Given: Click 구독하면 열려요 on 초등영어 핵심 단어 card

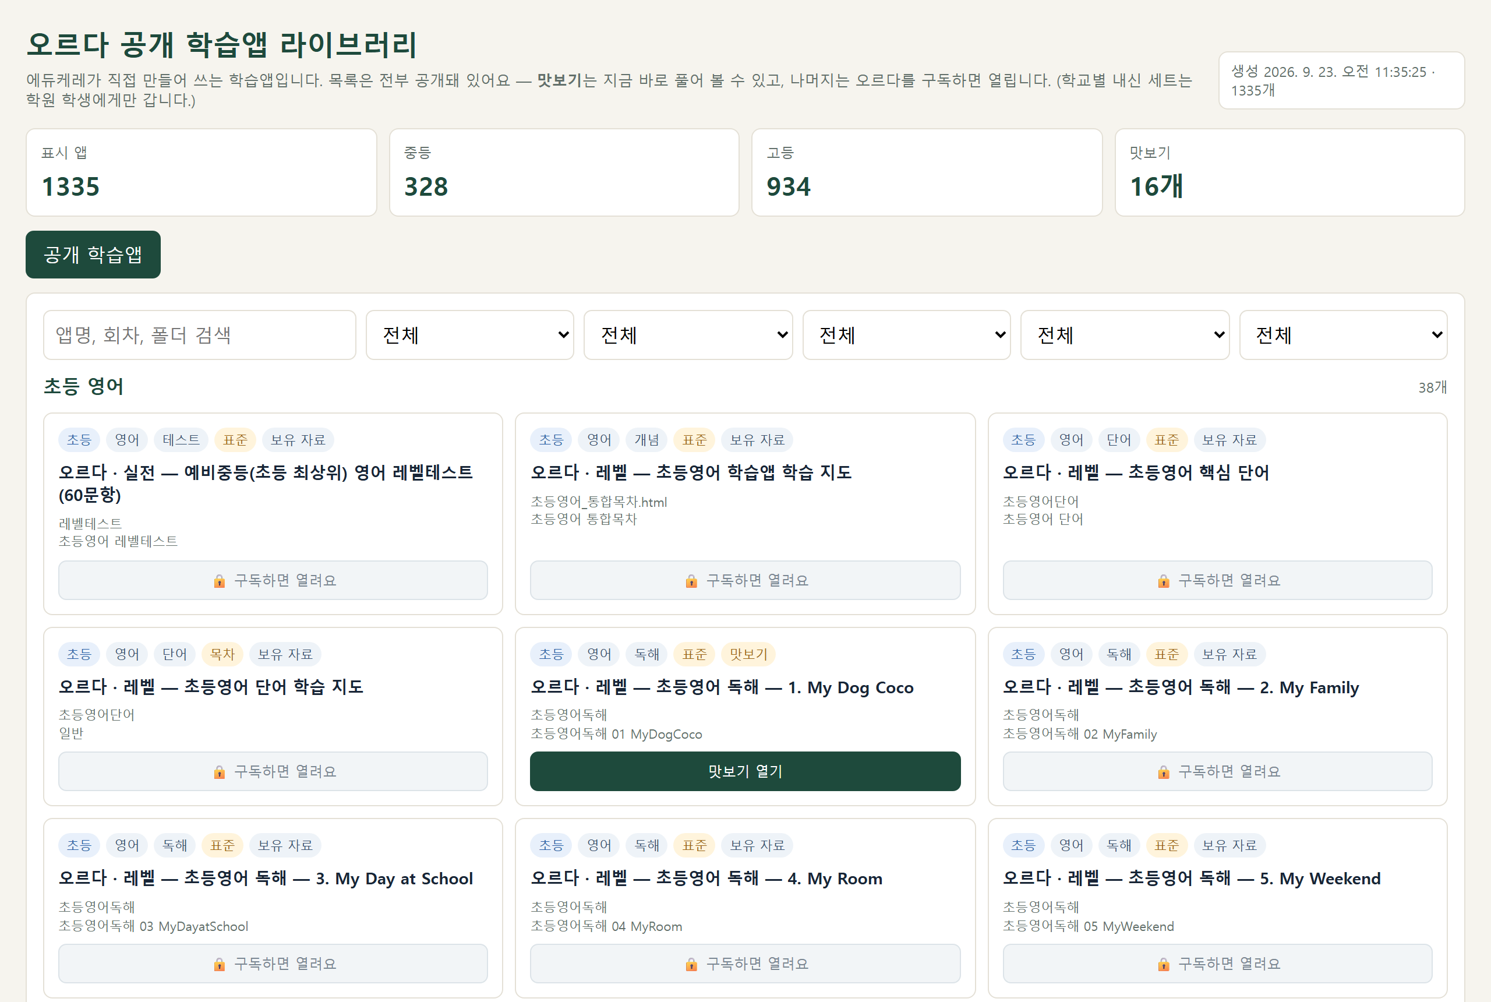Looking at the screenshot, I should point(1217,580).
